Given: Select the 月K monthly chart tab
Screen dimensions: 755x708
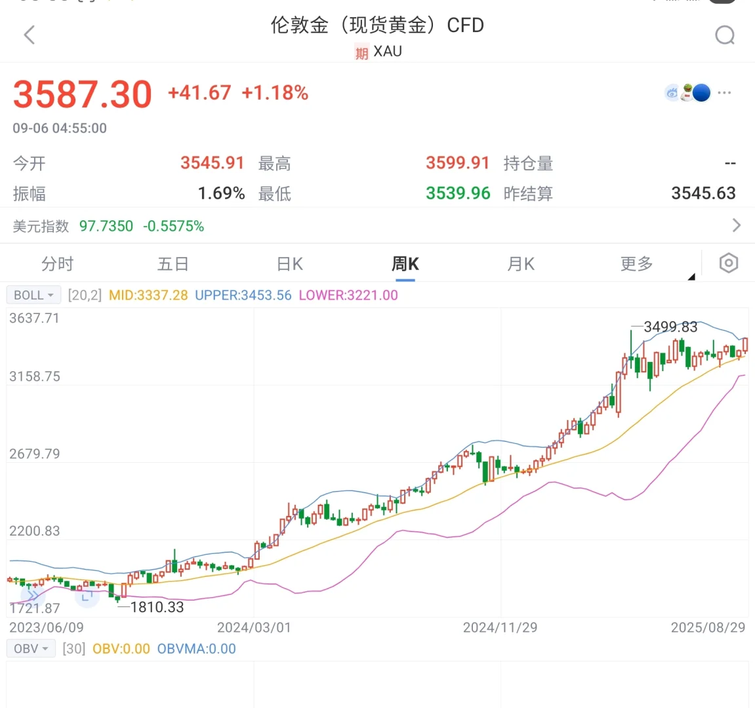Looking at the screenshot, I should click(x=520, y=264).
